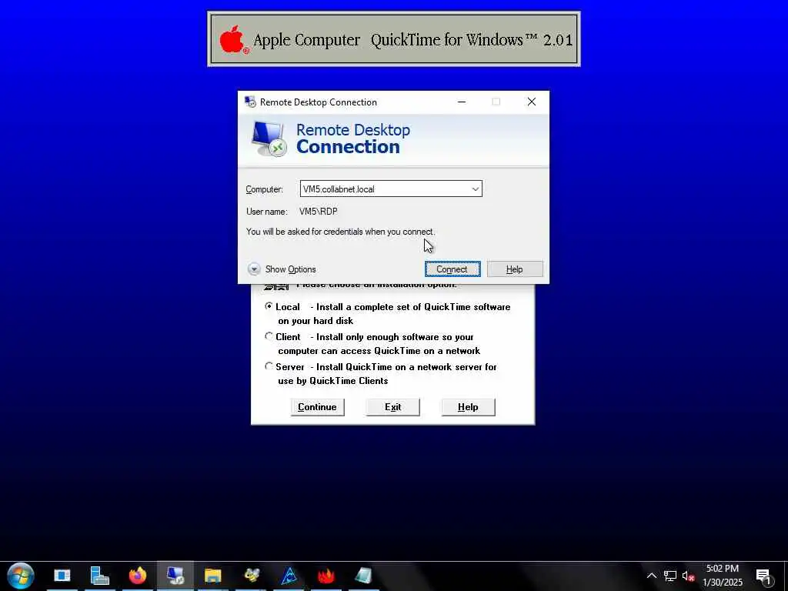Click the Remote Desktop title bar icon

click(x=250, y=102)
